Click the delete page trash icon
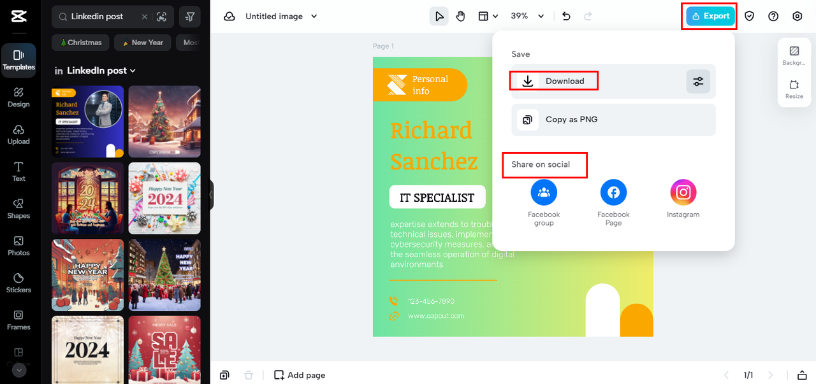Viewport: 816px width, 384px height. [x=249, y=375]
